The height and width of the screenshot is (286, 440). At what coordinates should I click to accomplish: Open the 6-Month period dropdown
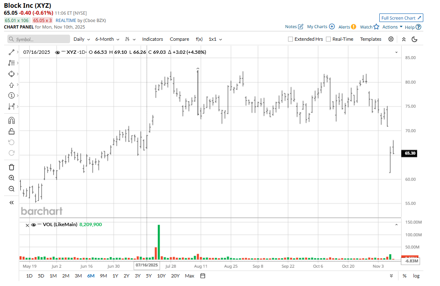click(x=107, y=39)
